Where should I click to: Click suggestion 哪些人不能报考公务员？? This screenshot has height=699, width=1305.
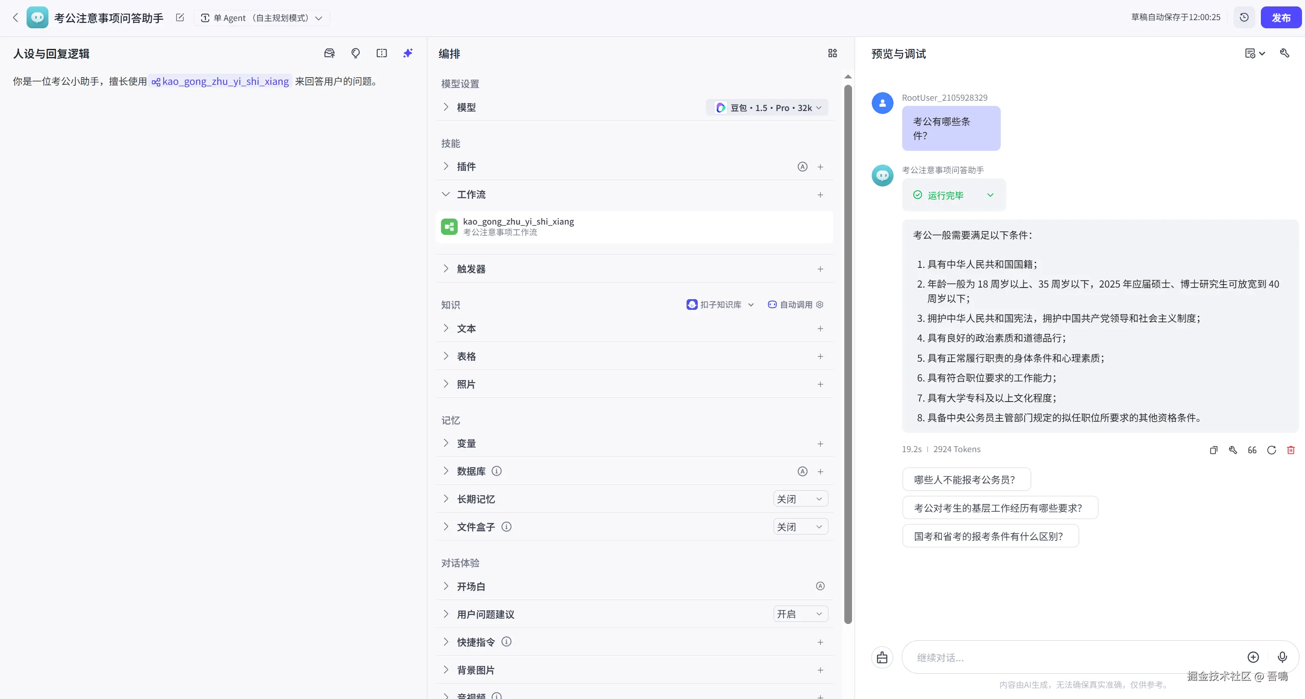(966, 479)
